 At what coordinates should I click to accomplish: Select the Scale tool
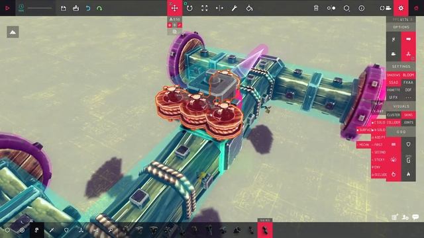coord(205,8)
